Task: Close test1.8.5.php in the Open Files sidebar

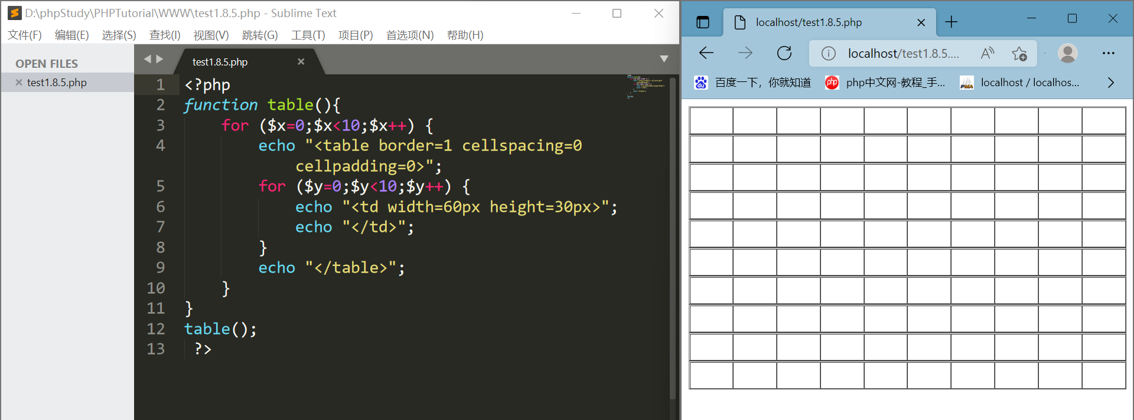Action: pos(19,83)
